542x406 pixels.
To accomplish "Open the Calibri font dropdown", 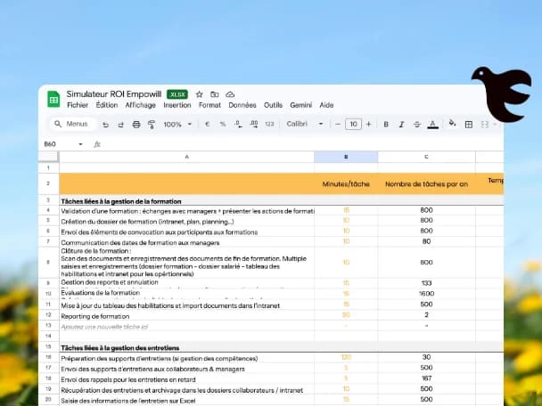I will tap(305, 124).
